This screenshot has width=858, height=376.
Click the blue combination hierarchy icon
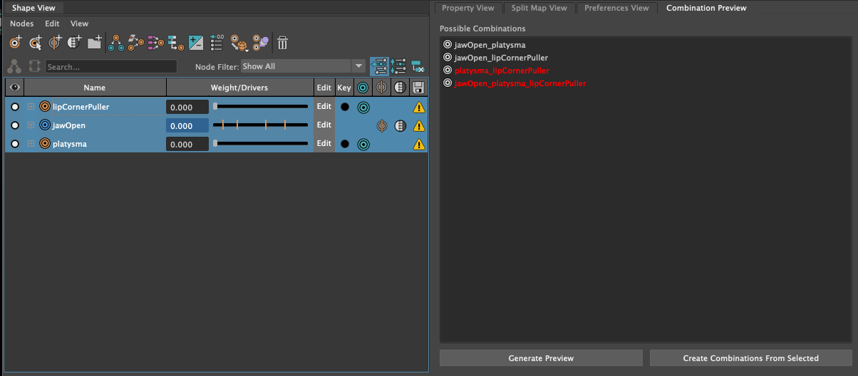pyautogui.click(x=116, y=43)
